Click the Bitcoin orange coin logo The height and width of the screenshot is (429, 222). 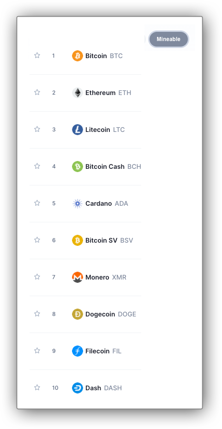tap(78, 56)
